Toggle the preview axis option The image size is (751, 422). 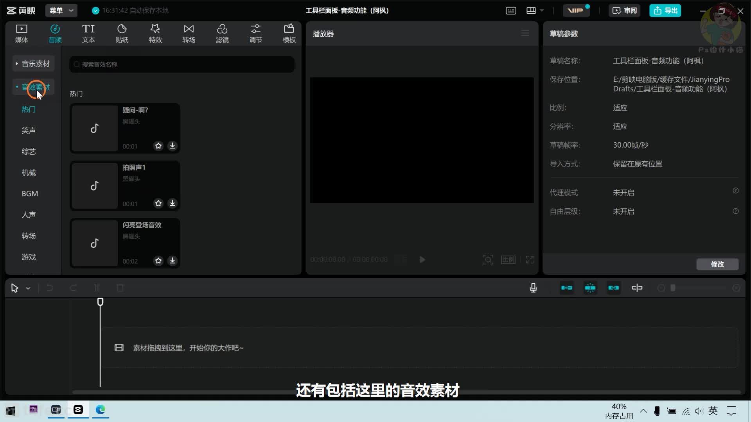tap(637, 288)
